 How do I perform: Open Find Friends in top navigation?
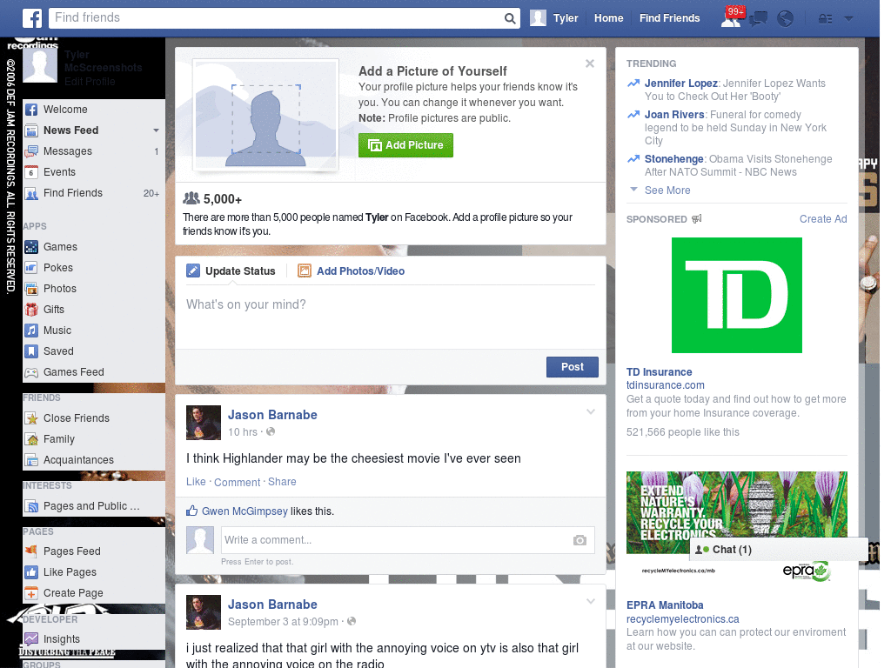669,18
